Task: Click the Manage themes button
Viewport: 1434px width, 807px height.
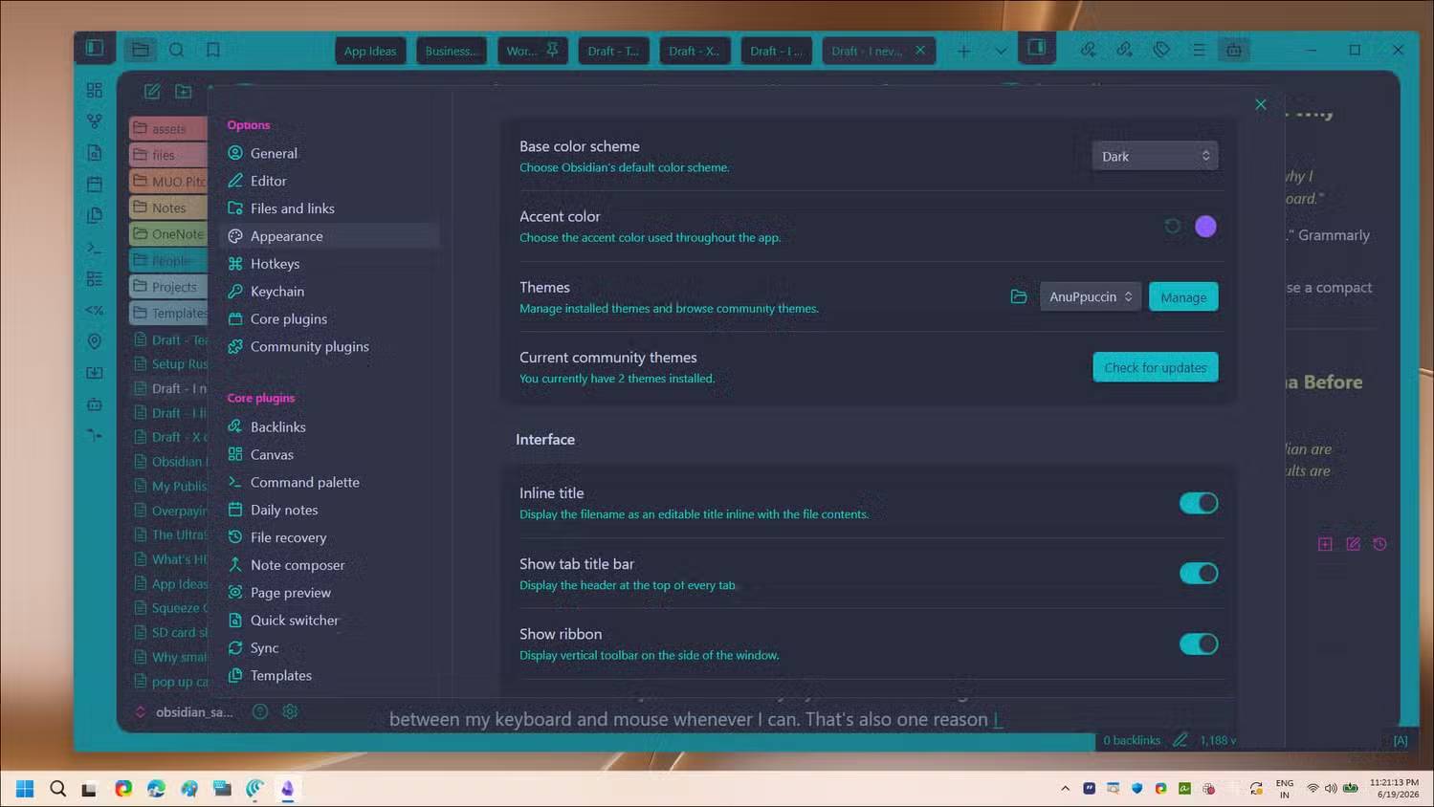Action: click(x=1183, y=297)
